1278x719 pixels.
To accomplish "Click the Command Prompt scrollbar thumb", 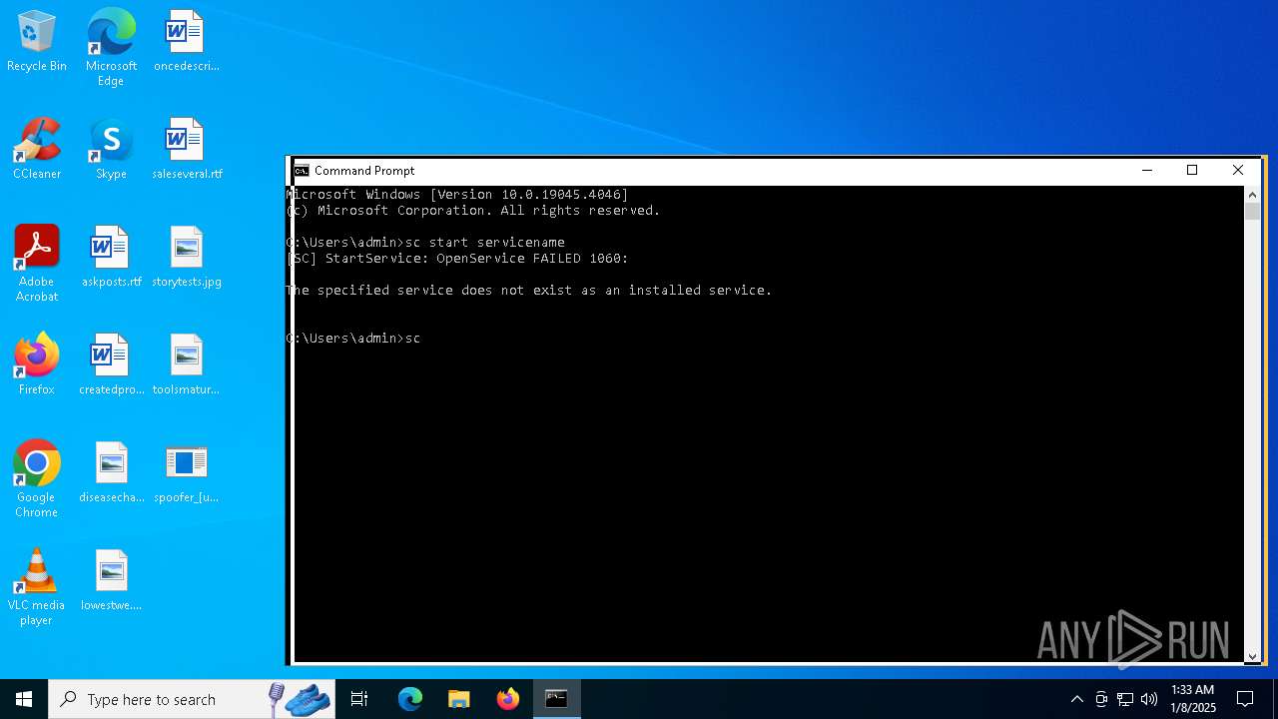I will [1252, 212].
